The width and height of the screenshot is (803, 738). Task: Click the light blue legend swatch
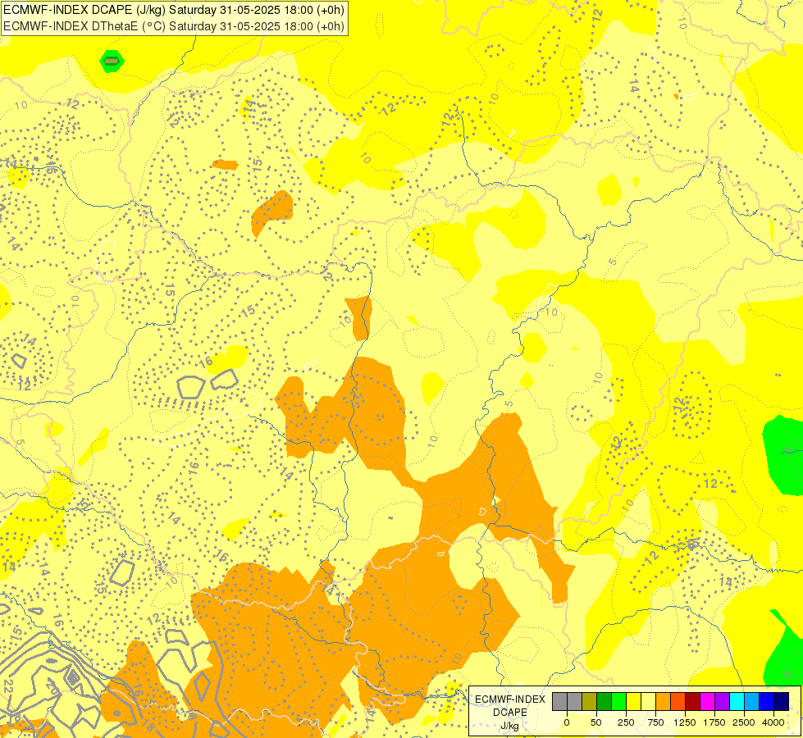752,702
